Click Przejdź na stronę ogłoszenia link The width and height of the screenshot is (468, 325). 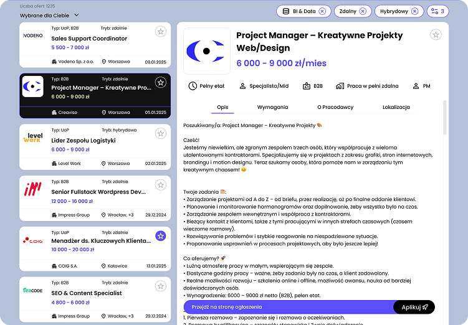pos(227,307)
